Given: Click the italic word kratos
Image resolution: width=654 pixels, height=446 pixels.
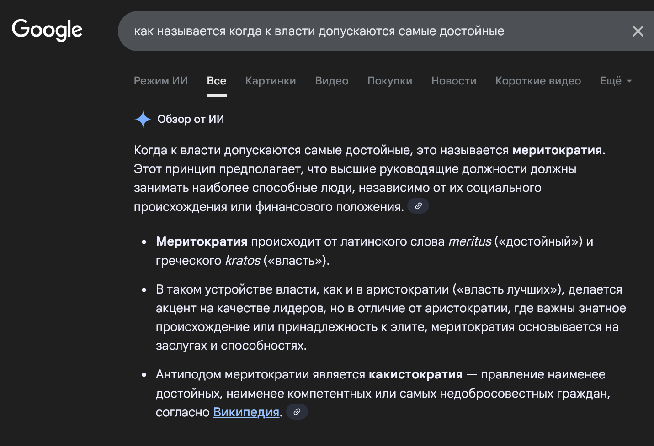Looking at the screenshot, I should pyautogui.click(x=243, y=261).
